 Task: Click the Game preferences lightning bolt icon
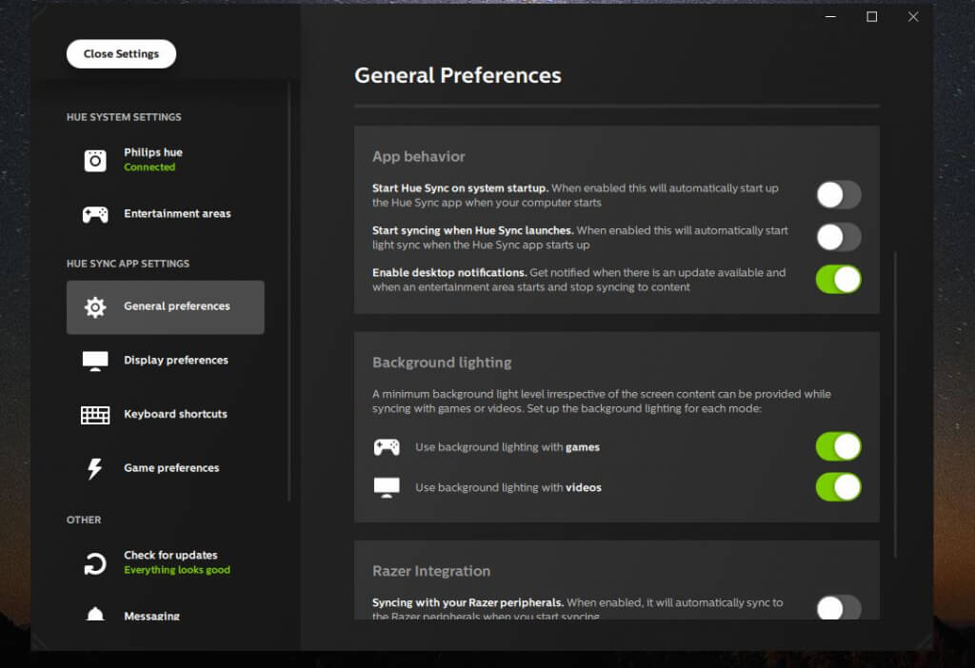tap(95, 468)
